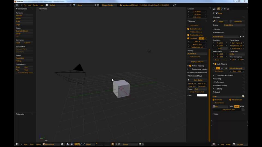Uncheck the Grid Floor checkbox

[188, 38]
